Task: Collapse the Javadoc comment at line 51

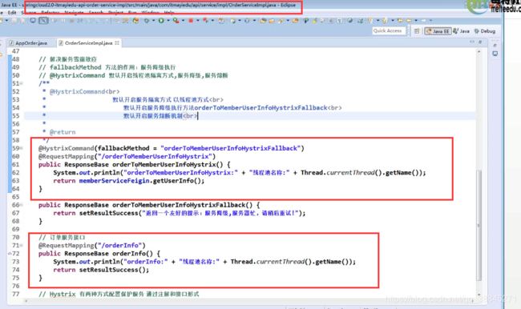Action: tap(22, 83)
